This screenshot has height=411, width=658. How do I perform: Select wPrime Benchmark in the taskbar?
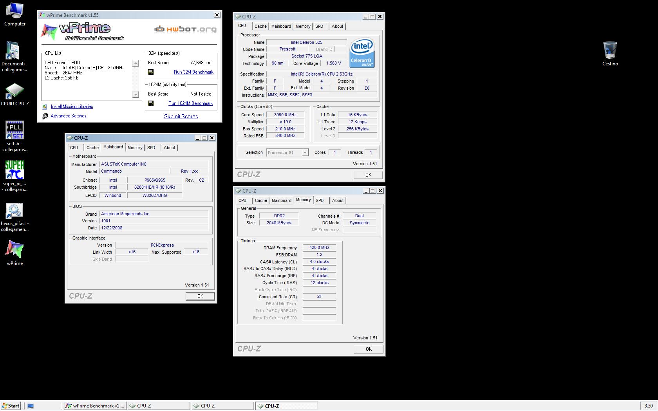pos(95,406)
